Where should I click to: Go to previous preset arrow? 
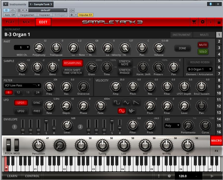point(23,10)
